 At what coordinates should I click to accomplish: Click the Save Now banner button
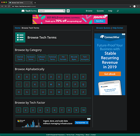click(x=100, y=21)
